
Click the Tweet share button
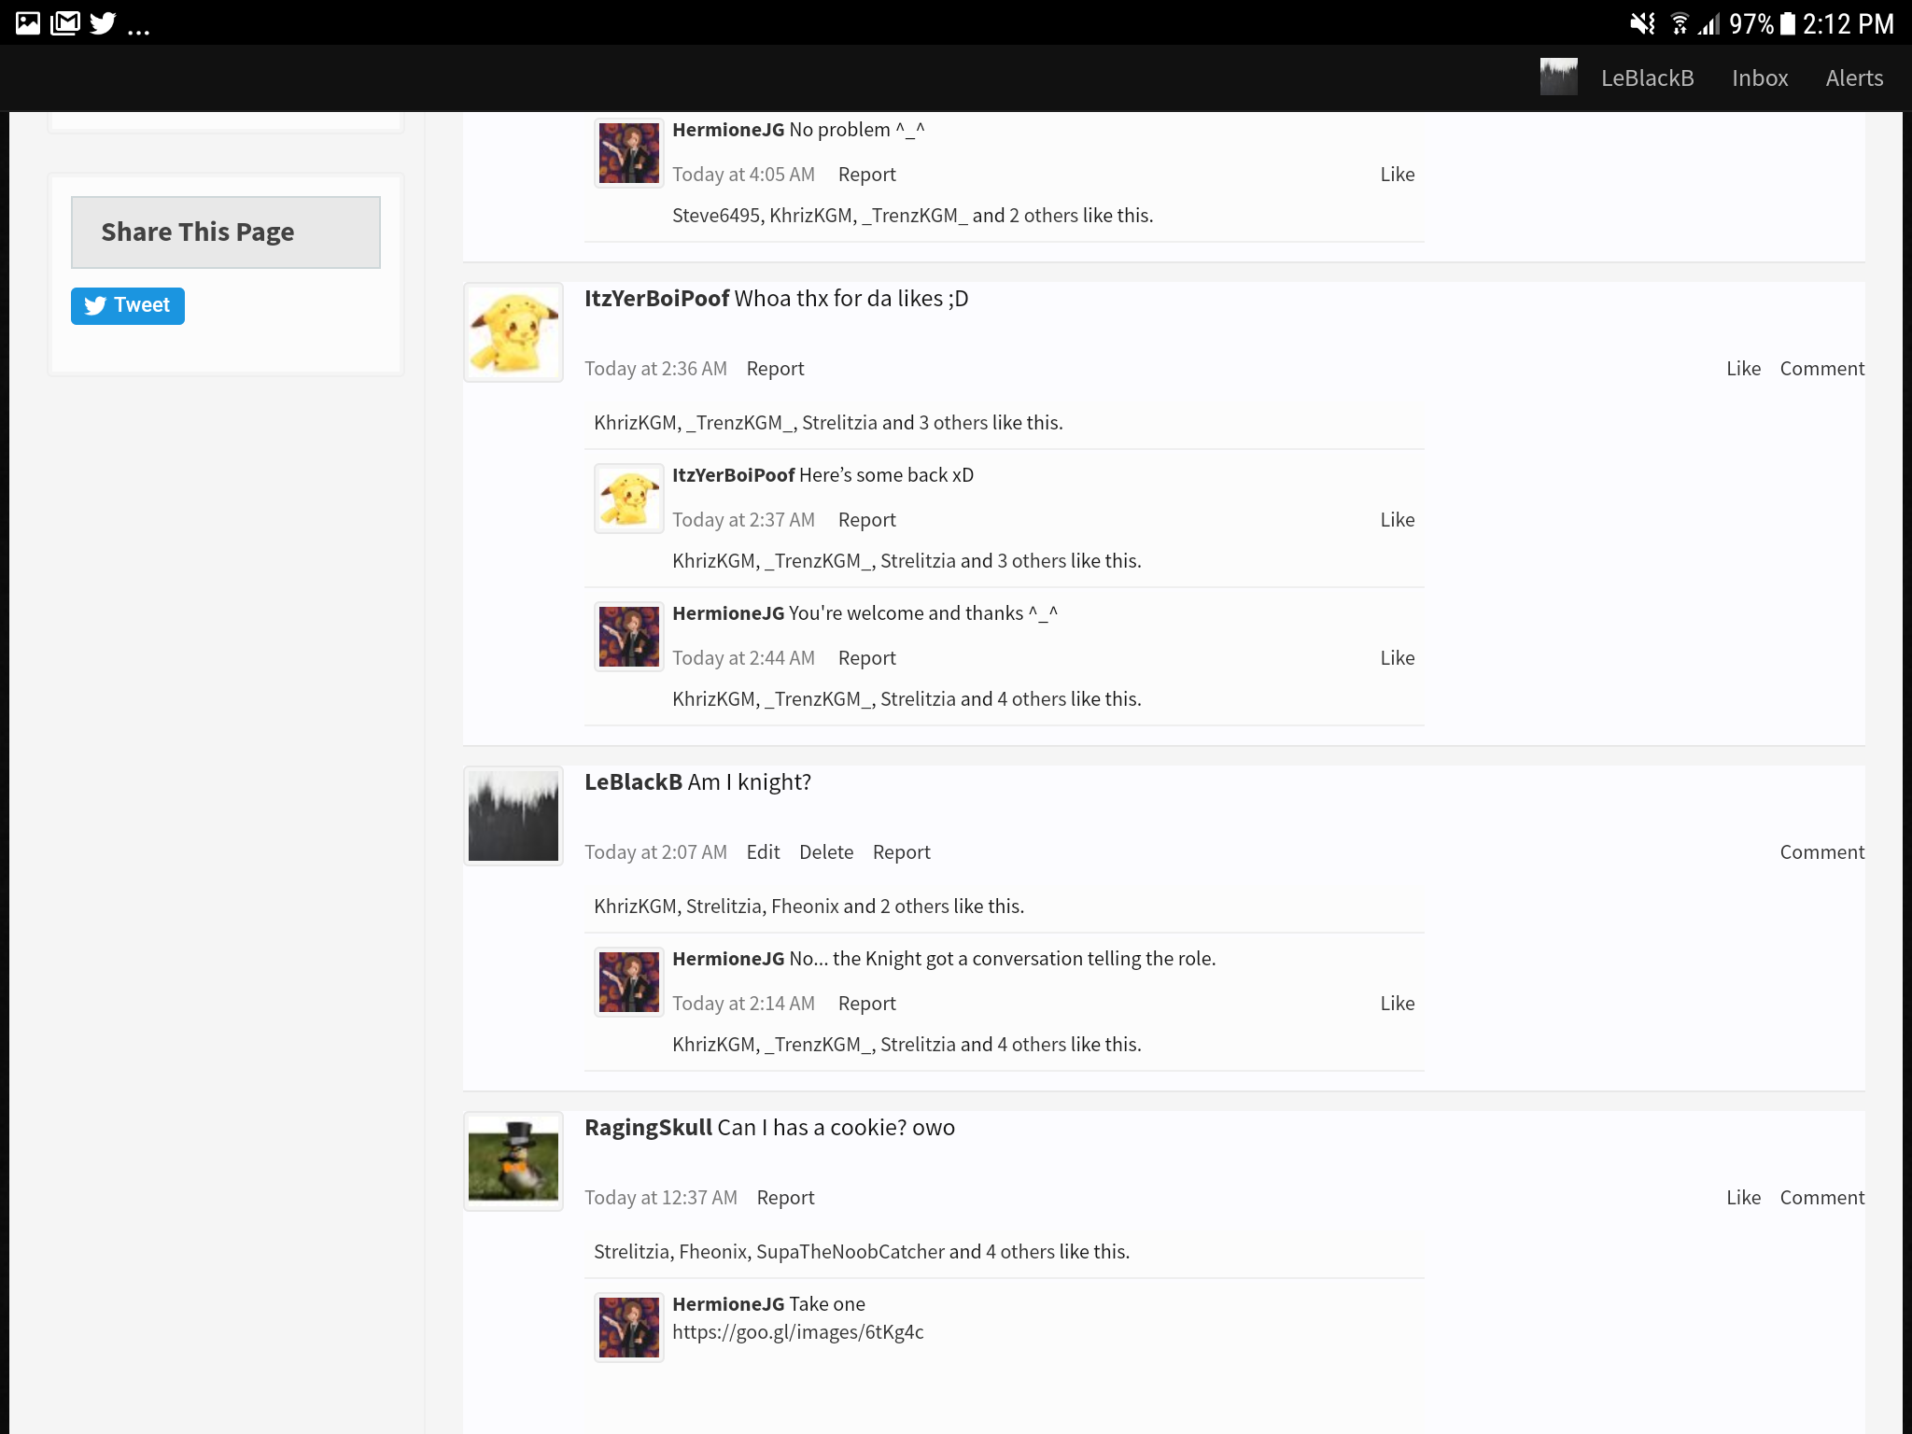tap(128, 306)
